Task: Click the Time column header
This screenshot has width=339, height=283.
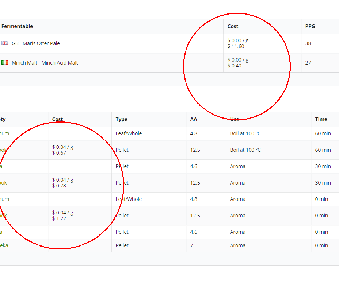Action: pos(321,119)
